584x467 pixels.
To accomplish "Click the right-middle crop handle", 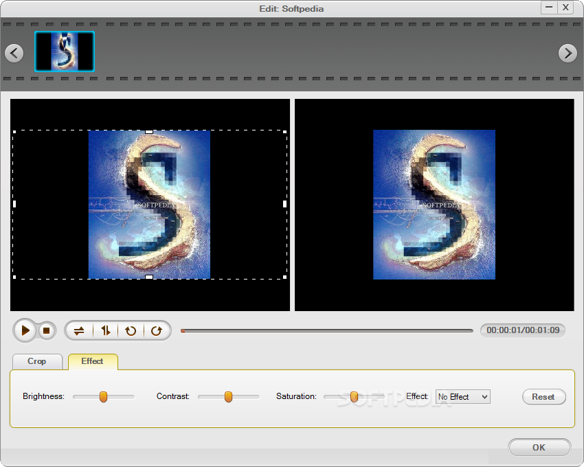I will 285,204.
